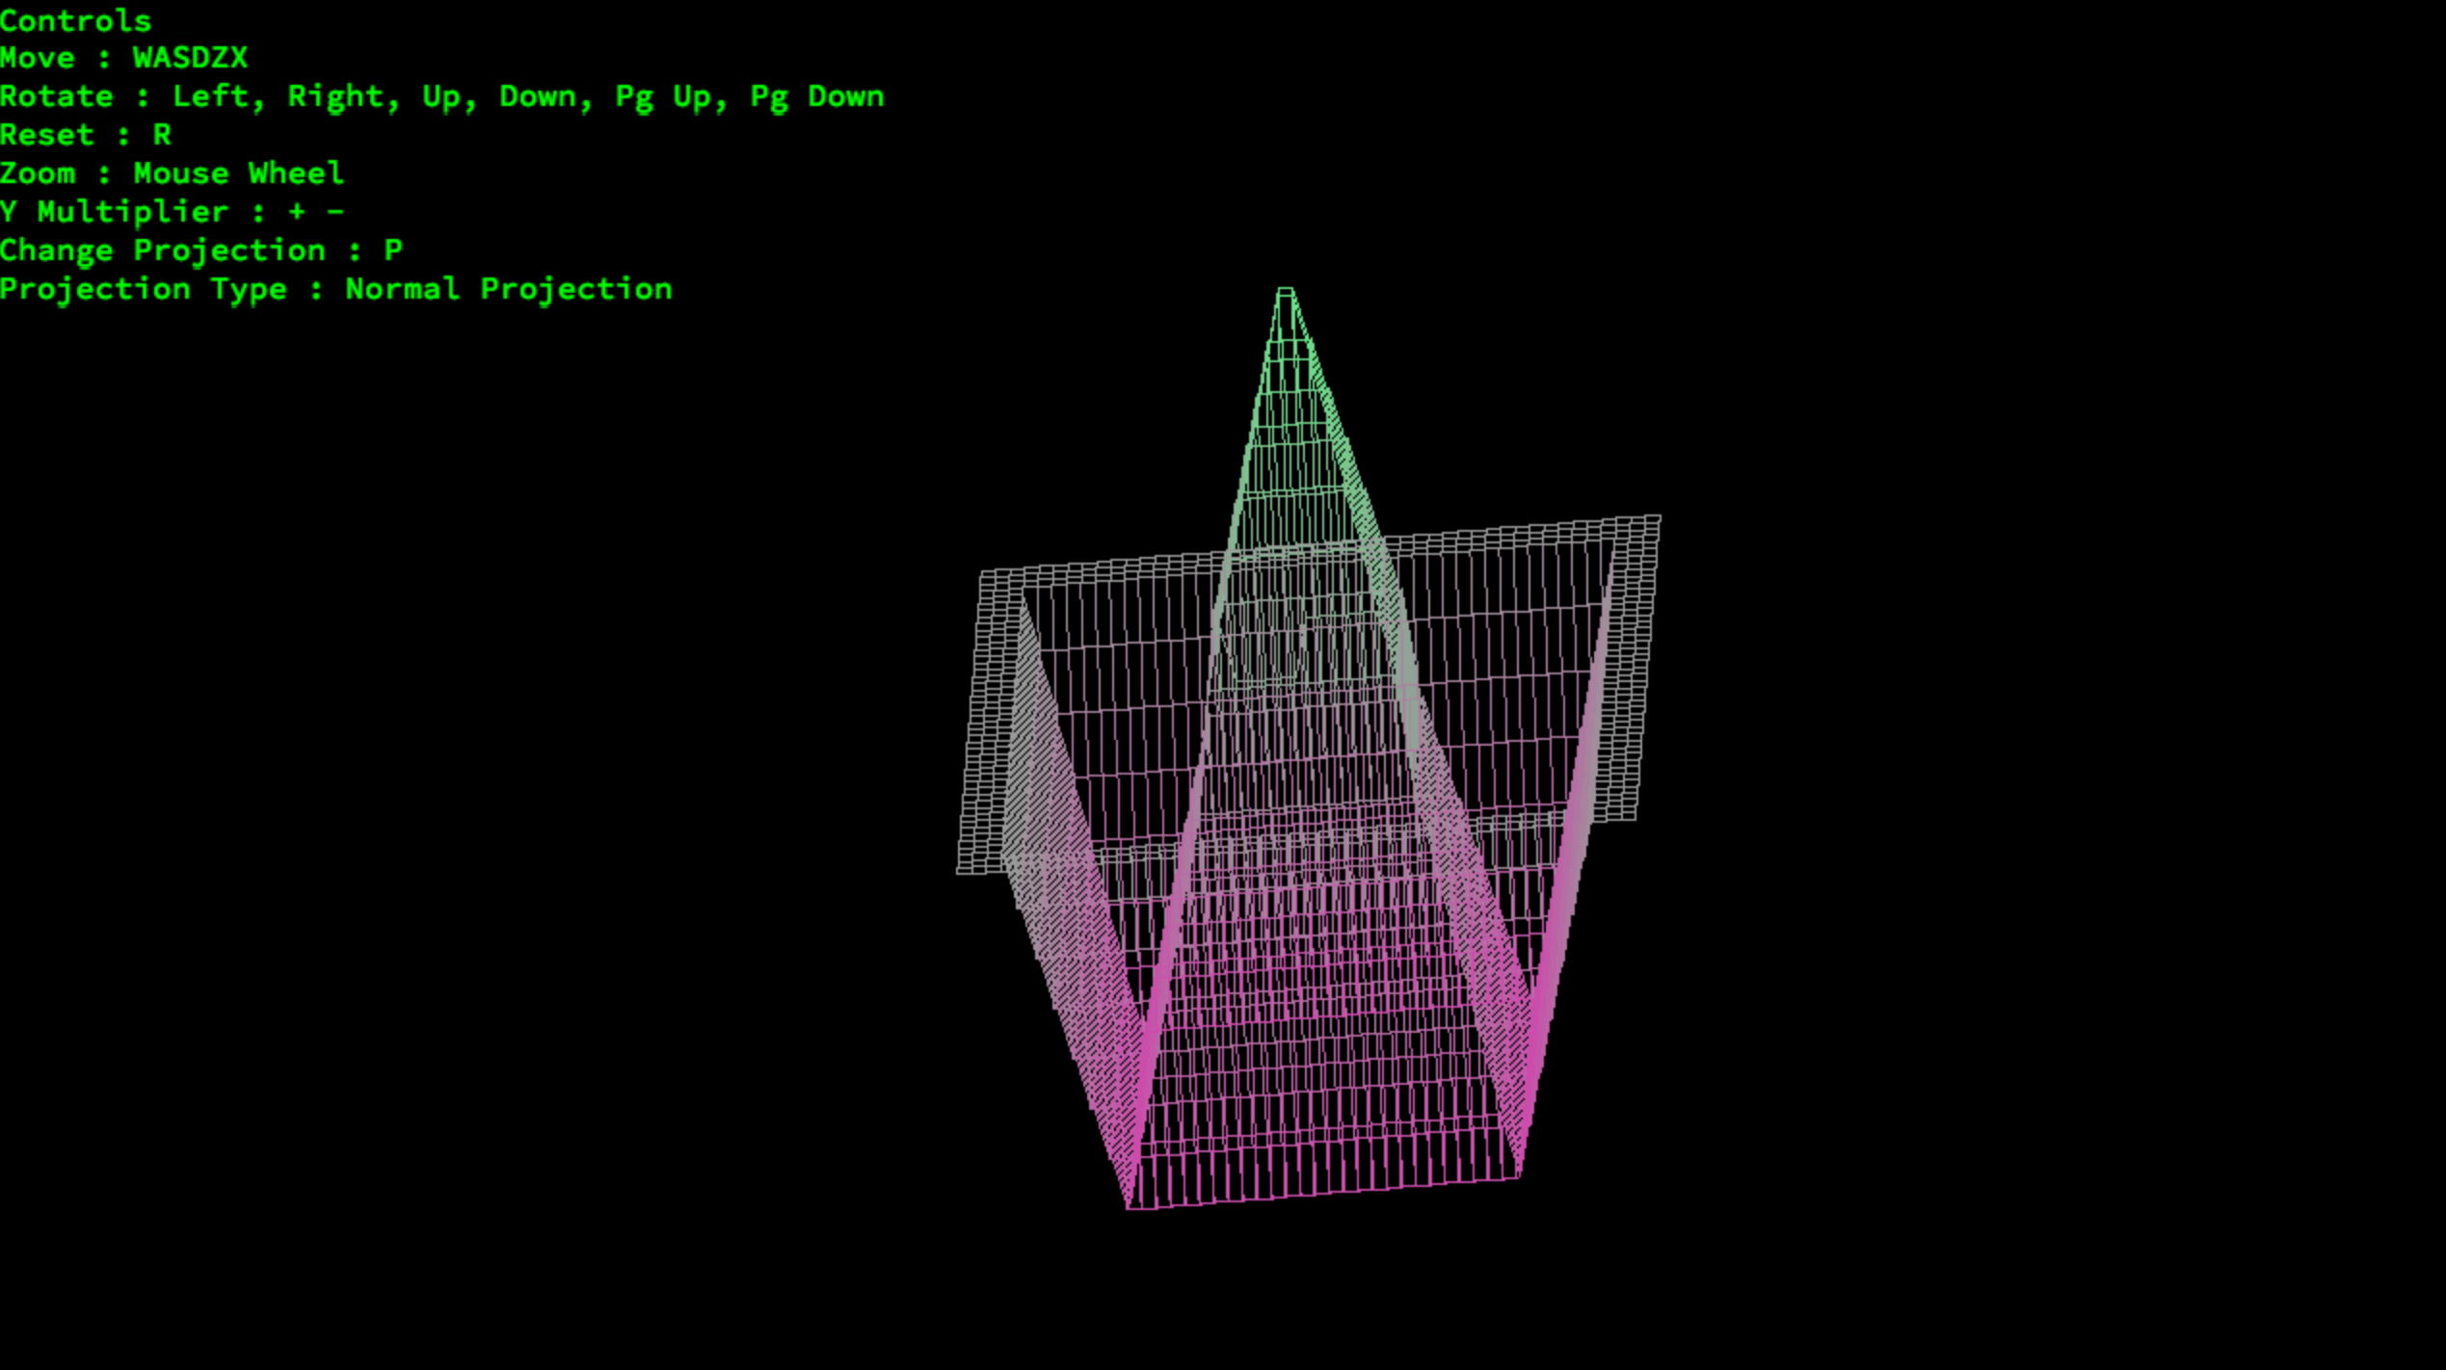Click the bottom-left pink corner of the mesh
This screenshot has width=2446, height=1370.
pyautogui.click(x=1129, y=1205)
